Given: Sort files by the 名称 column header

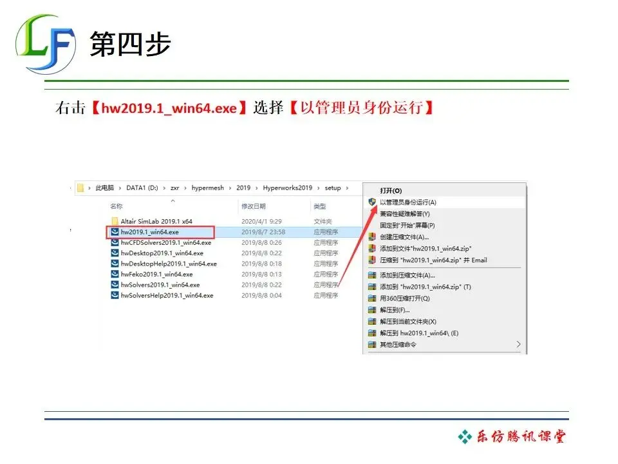Looking at the screenshot, I should pyautogui.click(x=117, y=206).
